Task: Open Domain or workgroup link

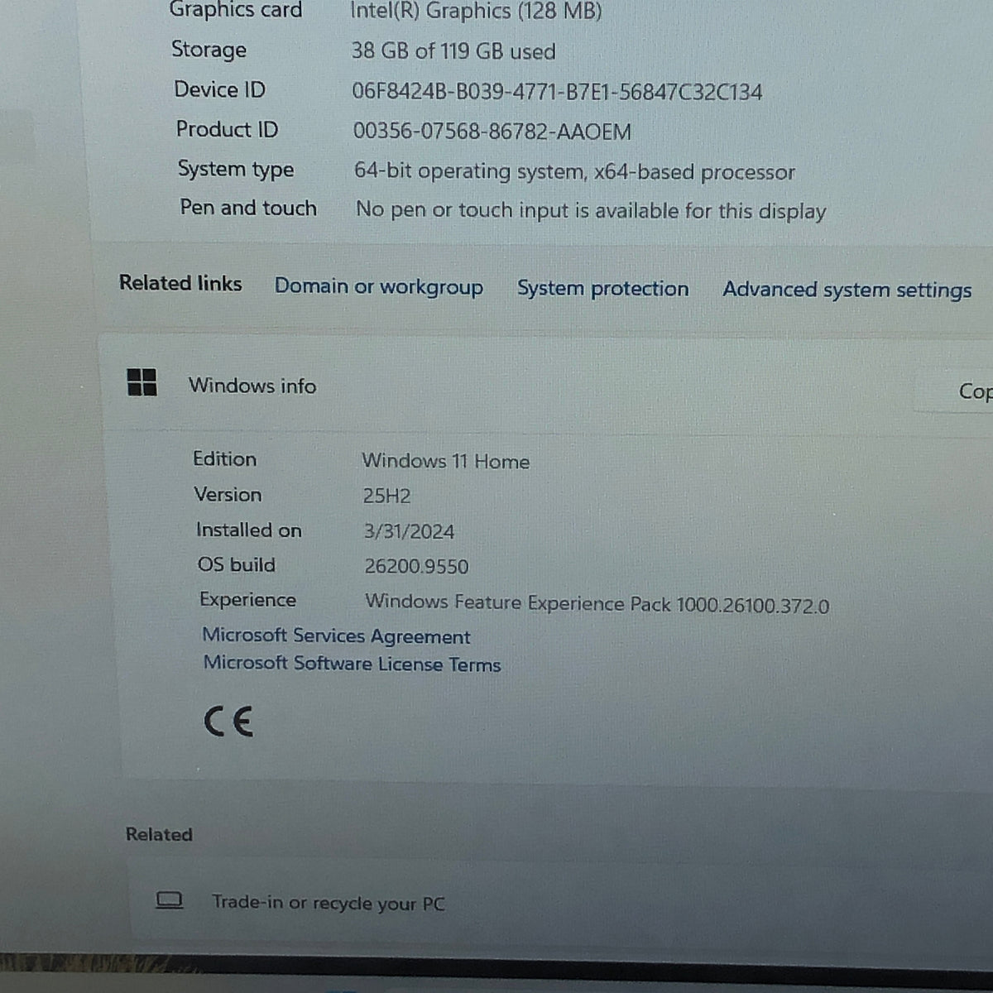Action: pyautogui.click(x=379, y=286)
